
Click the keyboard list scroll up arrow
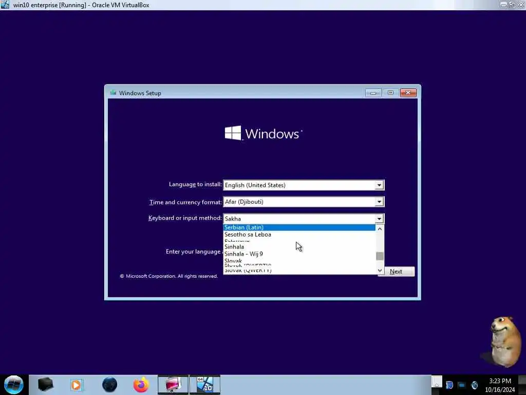pyautogui.click(x=380, y=229)
